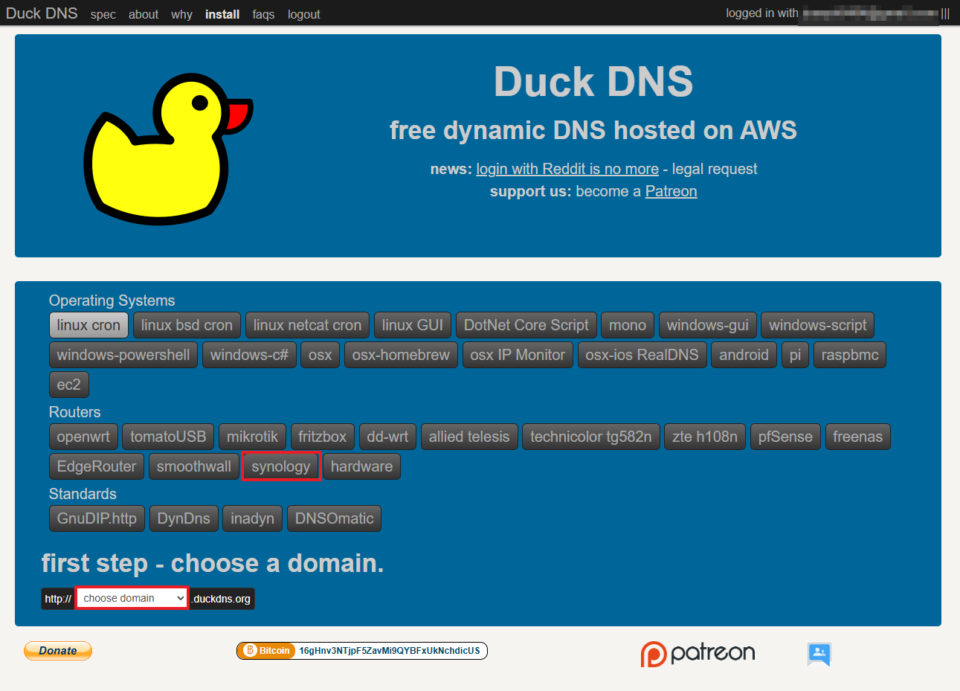Select the linux bsd cron button

187,325
